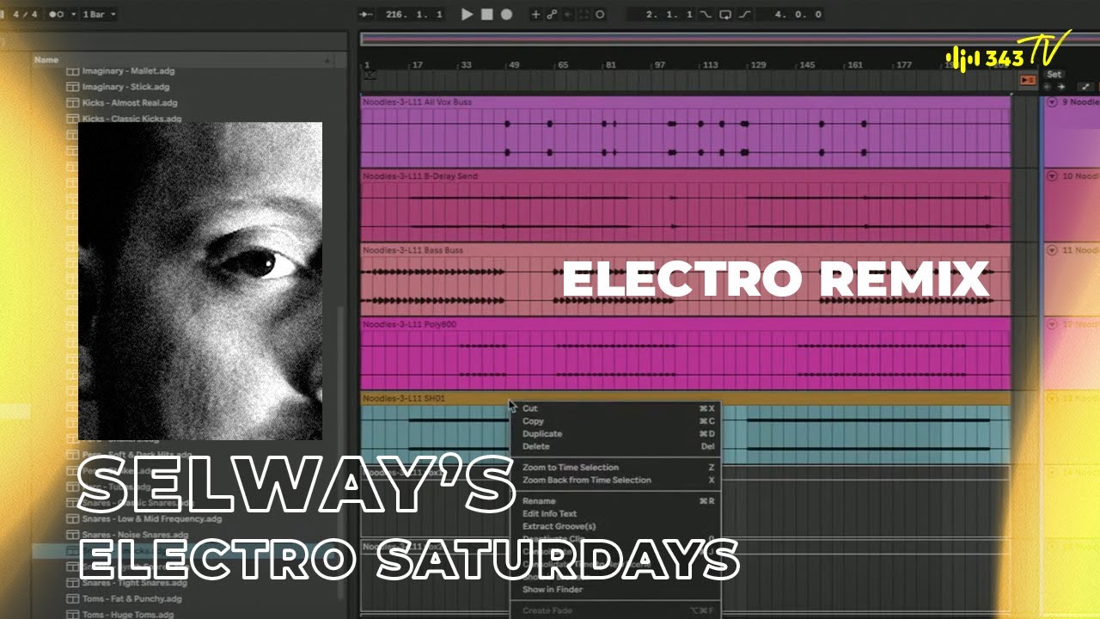Click the arrangement position 216. 1. 1 field
The width and height of the screenshot is (1100, 619).
[x=413, y=15]
